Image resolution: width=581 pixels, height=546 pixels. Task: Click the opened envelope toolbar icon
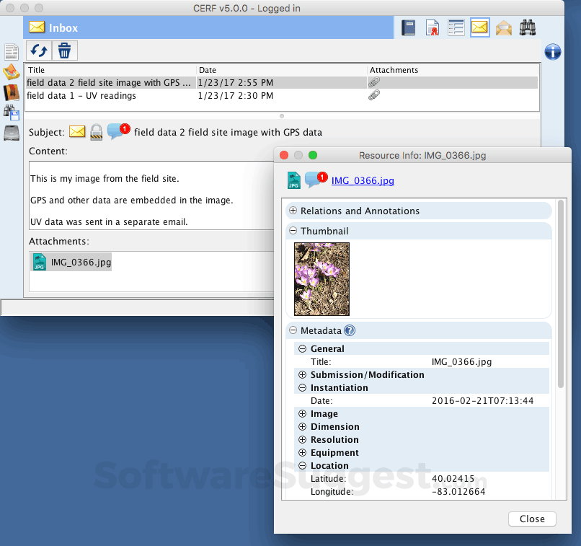[x=503, y=27]
